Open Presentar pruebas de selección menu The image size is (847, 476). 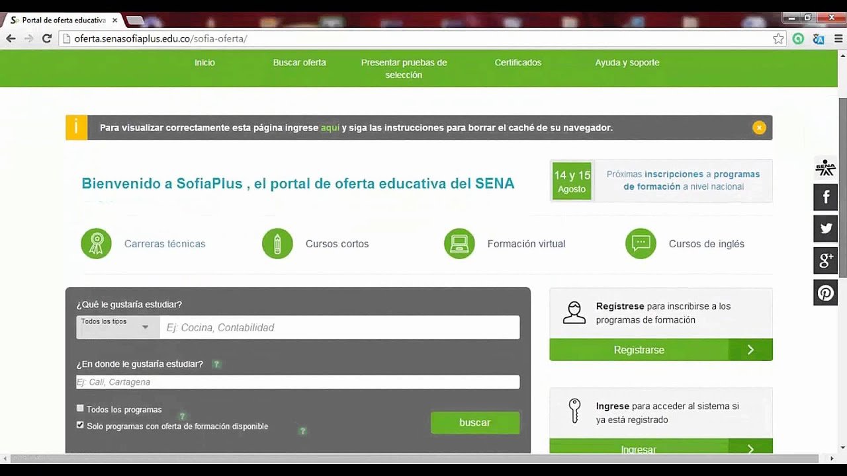point(404,69)
